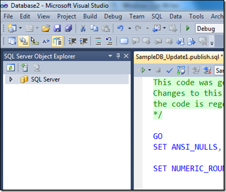This screenshot has width=226, height=192.
Task: Go to previous bookmark in document
Action: [x=180, y=41]
